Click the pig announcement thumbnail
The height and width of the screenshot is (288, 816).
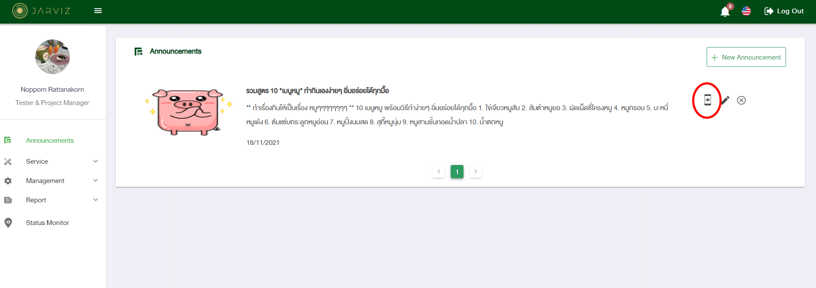(x=188, y=112)
